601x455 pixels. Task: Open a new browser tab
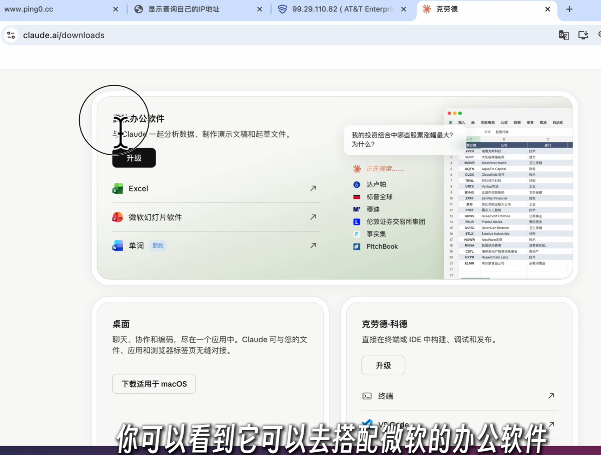(x=569, y=9)
